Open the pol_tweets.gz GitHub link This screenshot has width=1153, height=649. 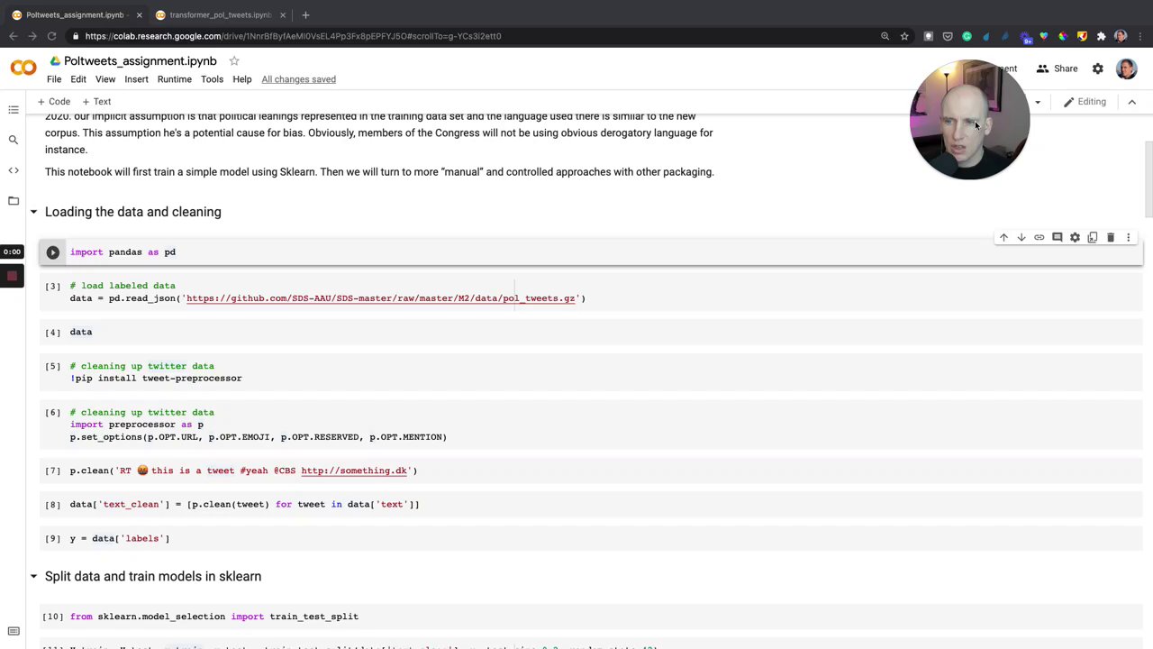coord(380,298)
